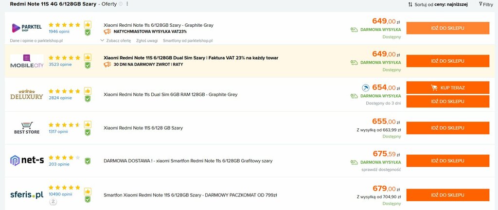Image resolution: width=498 pixels, height=210 pixels.
Task: Open MobileCity Dual Sim Szary offer title
Action: (191, 58)
